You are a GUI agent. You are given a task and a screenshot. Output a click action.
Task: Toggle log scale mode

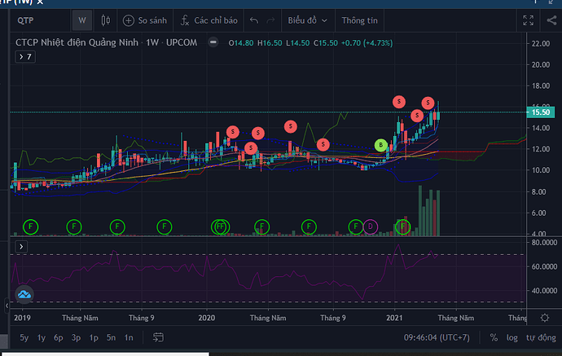(512, 337)
